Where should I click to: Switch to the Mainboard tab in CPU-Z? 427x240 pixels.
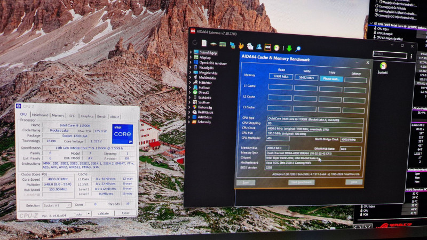40,115
